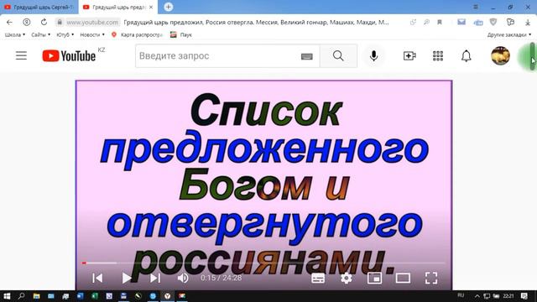Switch to Yandex Browser on taskbar

pos(168,296)
